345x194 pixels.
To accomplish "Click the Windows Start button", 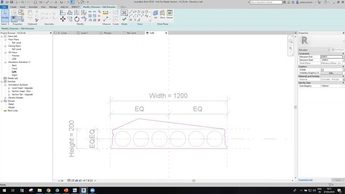I will point(4,190).
